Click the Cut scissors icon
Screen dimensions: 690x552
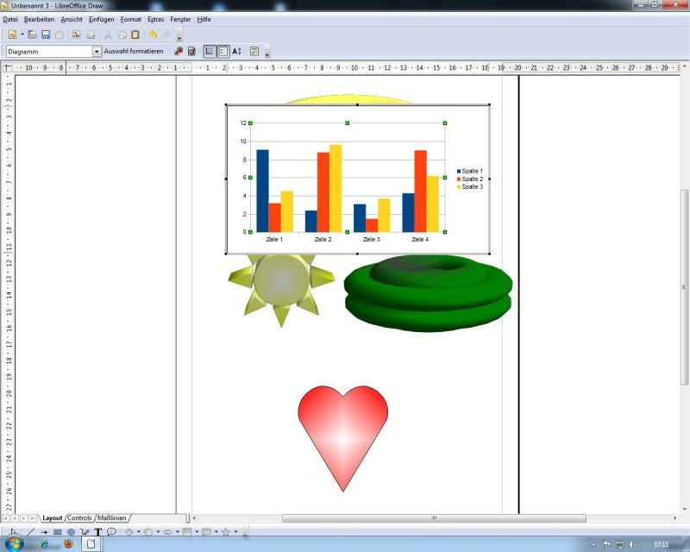click(109, 34)
